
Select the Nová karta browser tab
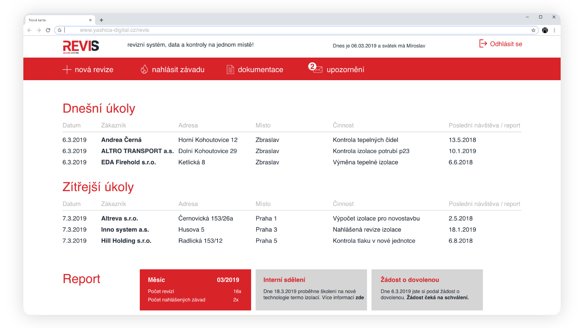60,20
